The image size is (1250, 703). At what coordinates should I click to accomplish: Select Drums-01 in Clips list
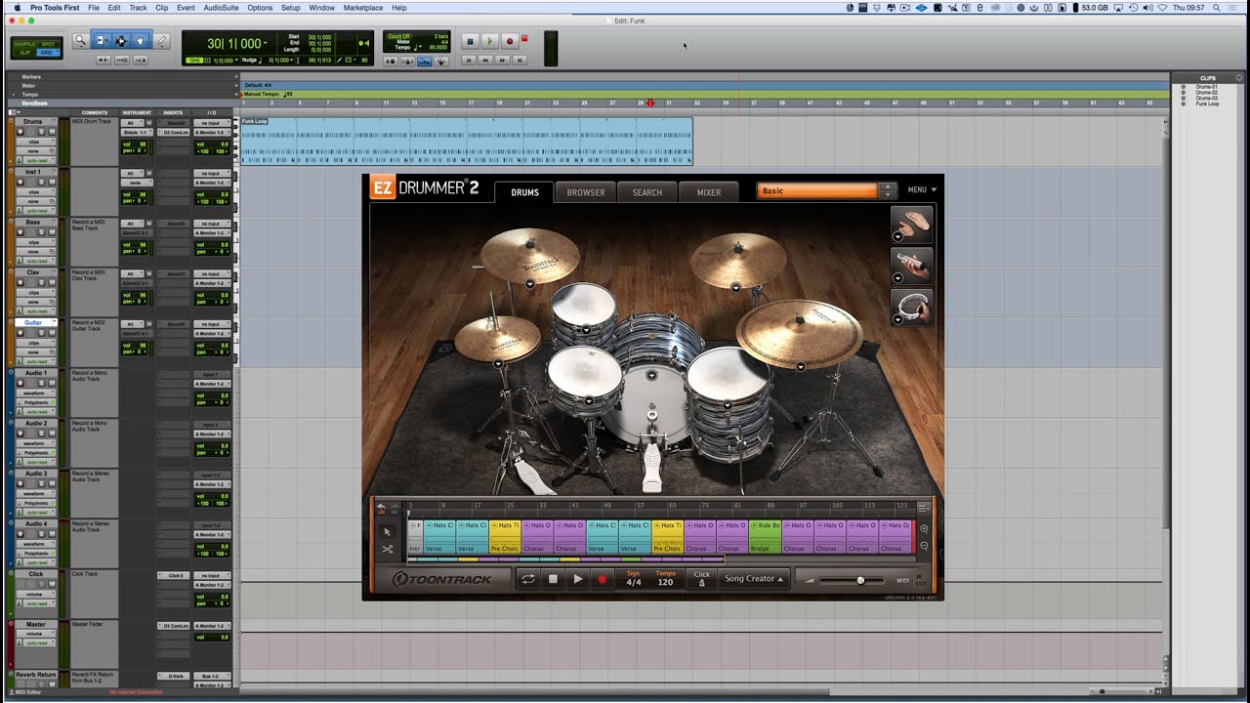click(x=1206, y=86)
